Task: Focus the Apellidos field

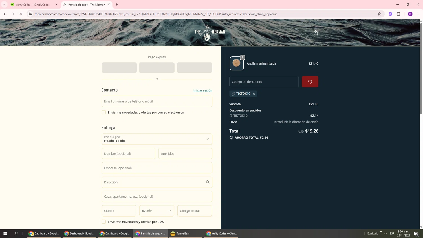Action: (x=185, y=154)
